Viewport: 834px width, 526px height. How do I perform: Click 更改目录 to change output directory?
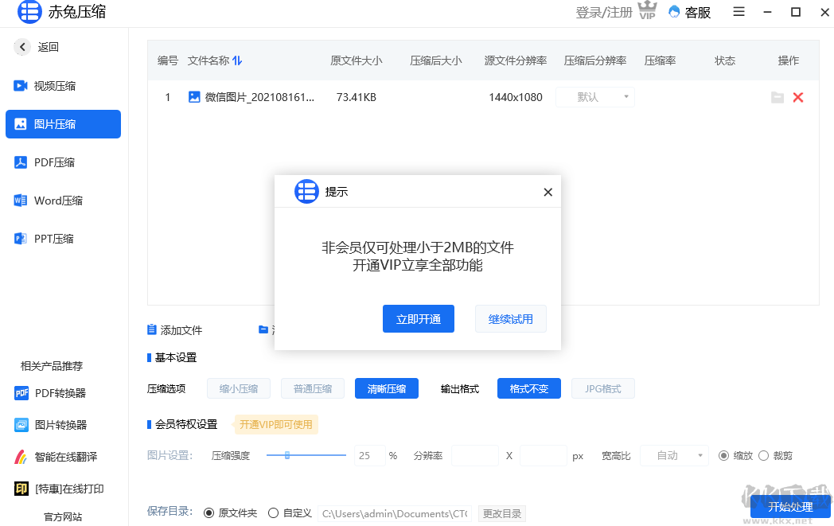point(503,513)
